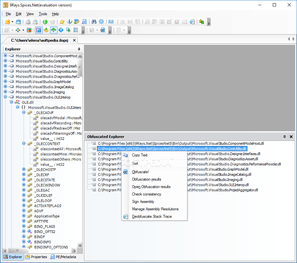The image size is (297, 263).
Task: Open the dropdown arrow beside open folder icon
Action: [12, 22]
